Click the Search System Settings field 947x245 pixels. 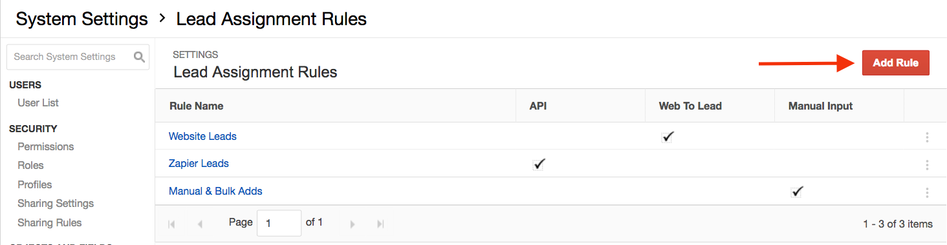click(x=78, y=57)
